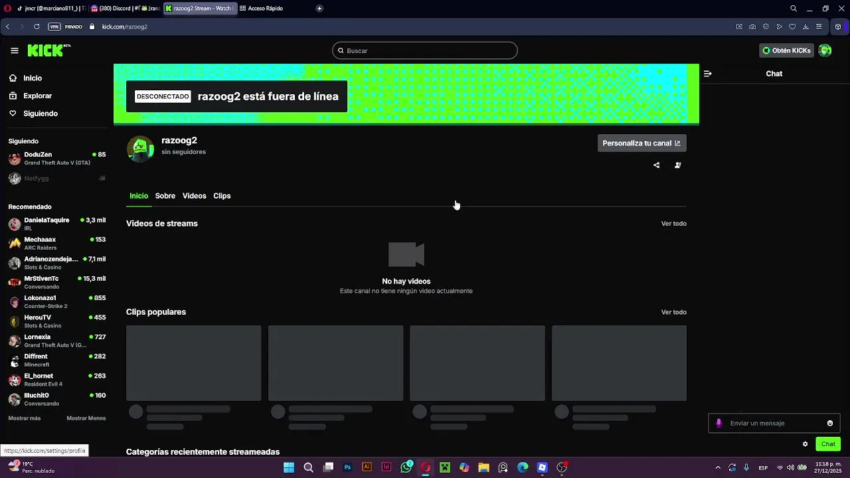Viewport: 850px width, 478px height.
Task: Click the browser send/play arrow icon
Action: click(779, 27)
